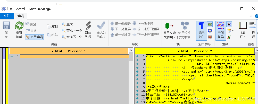Click 重做 redo button

point(31,30)
